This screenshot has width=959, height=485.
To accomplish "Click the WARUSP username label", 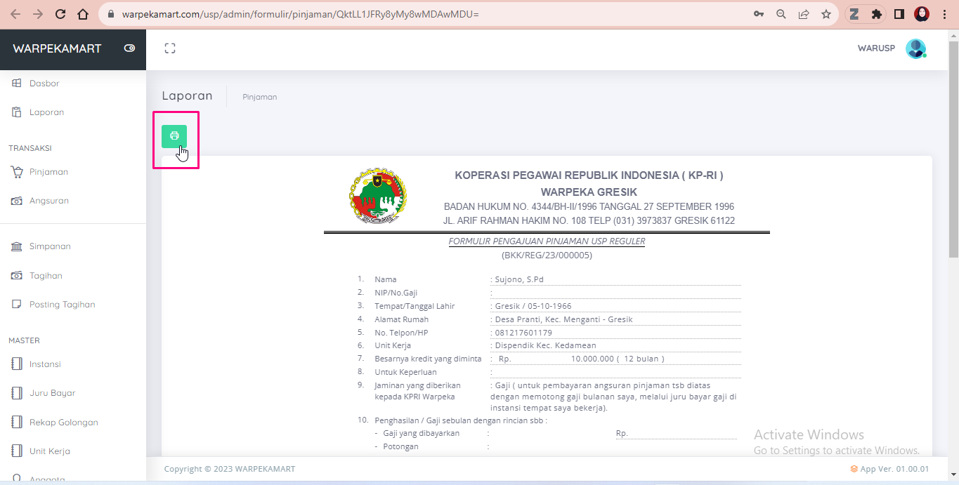I will (876, 48).
